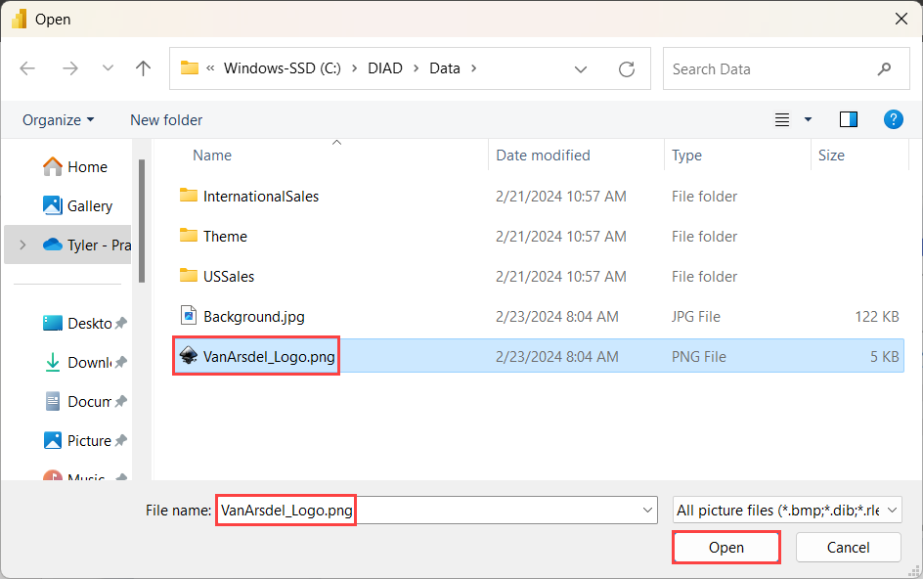Screen dimensions: 923x579
Task: Sort by the Size column header
Action: (x=831, y=156)
